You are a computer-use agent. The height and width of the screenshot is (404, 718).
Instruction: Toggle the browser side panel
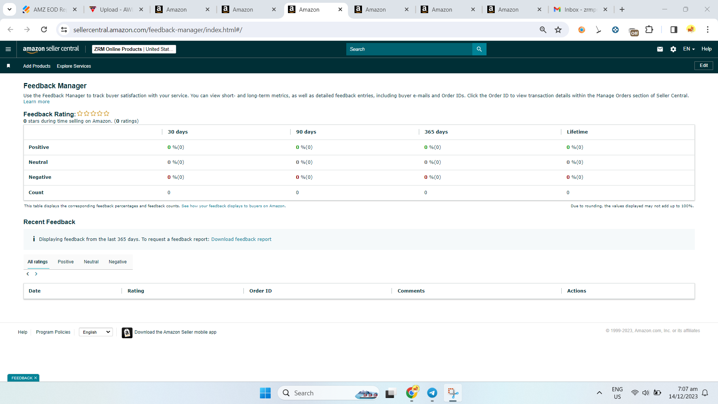(674, 30)
